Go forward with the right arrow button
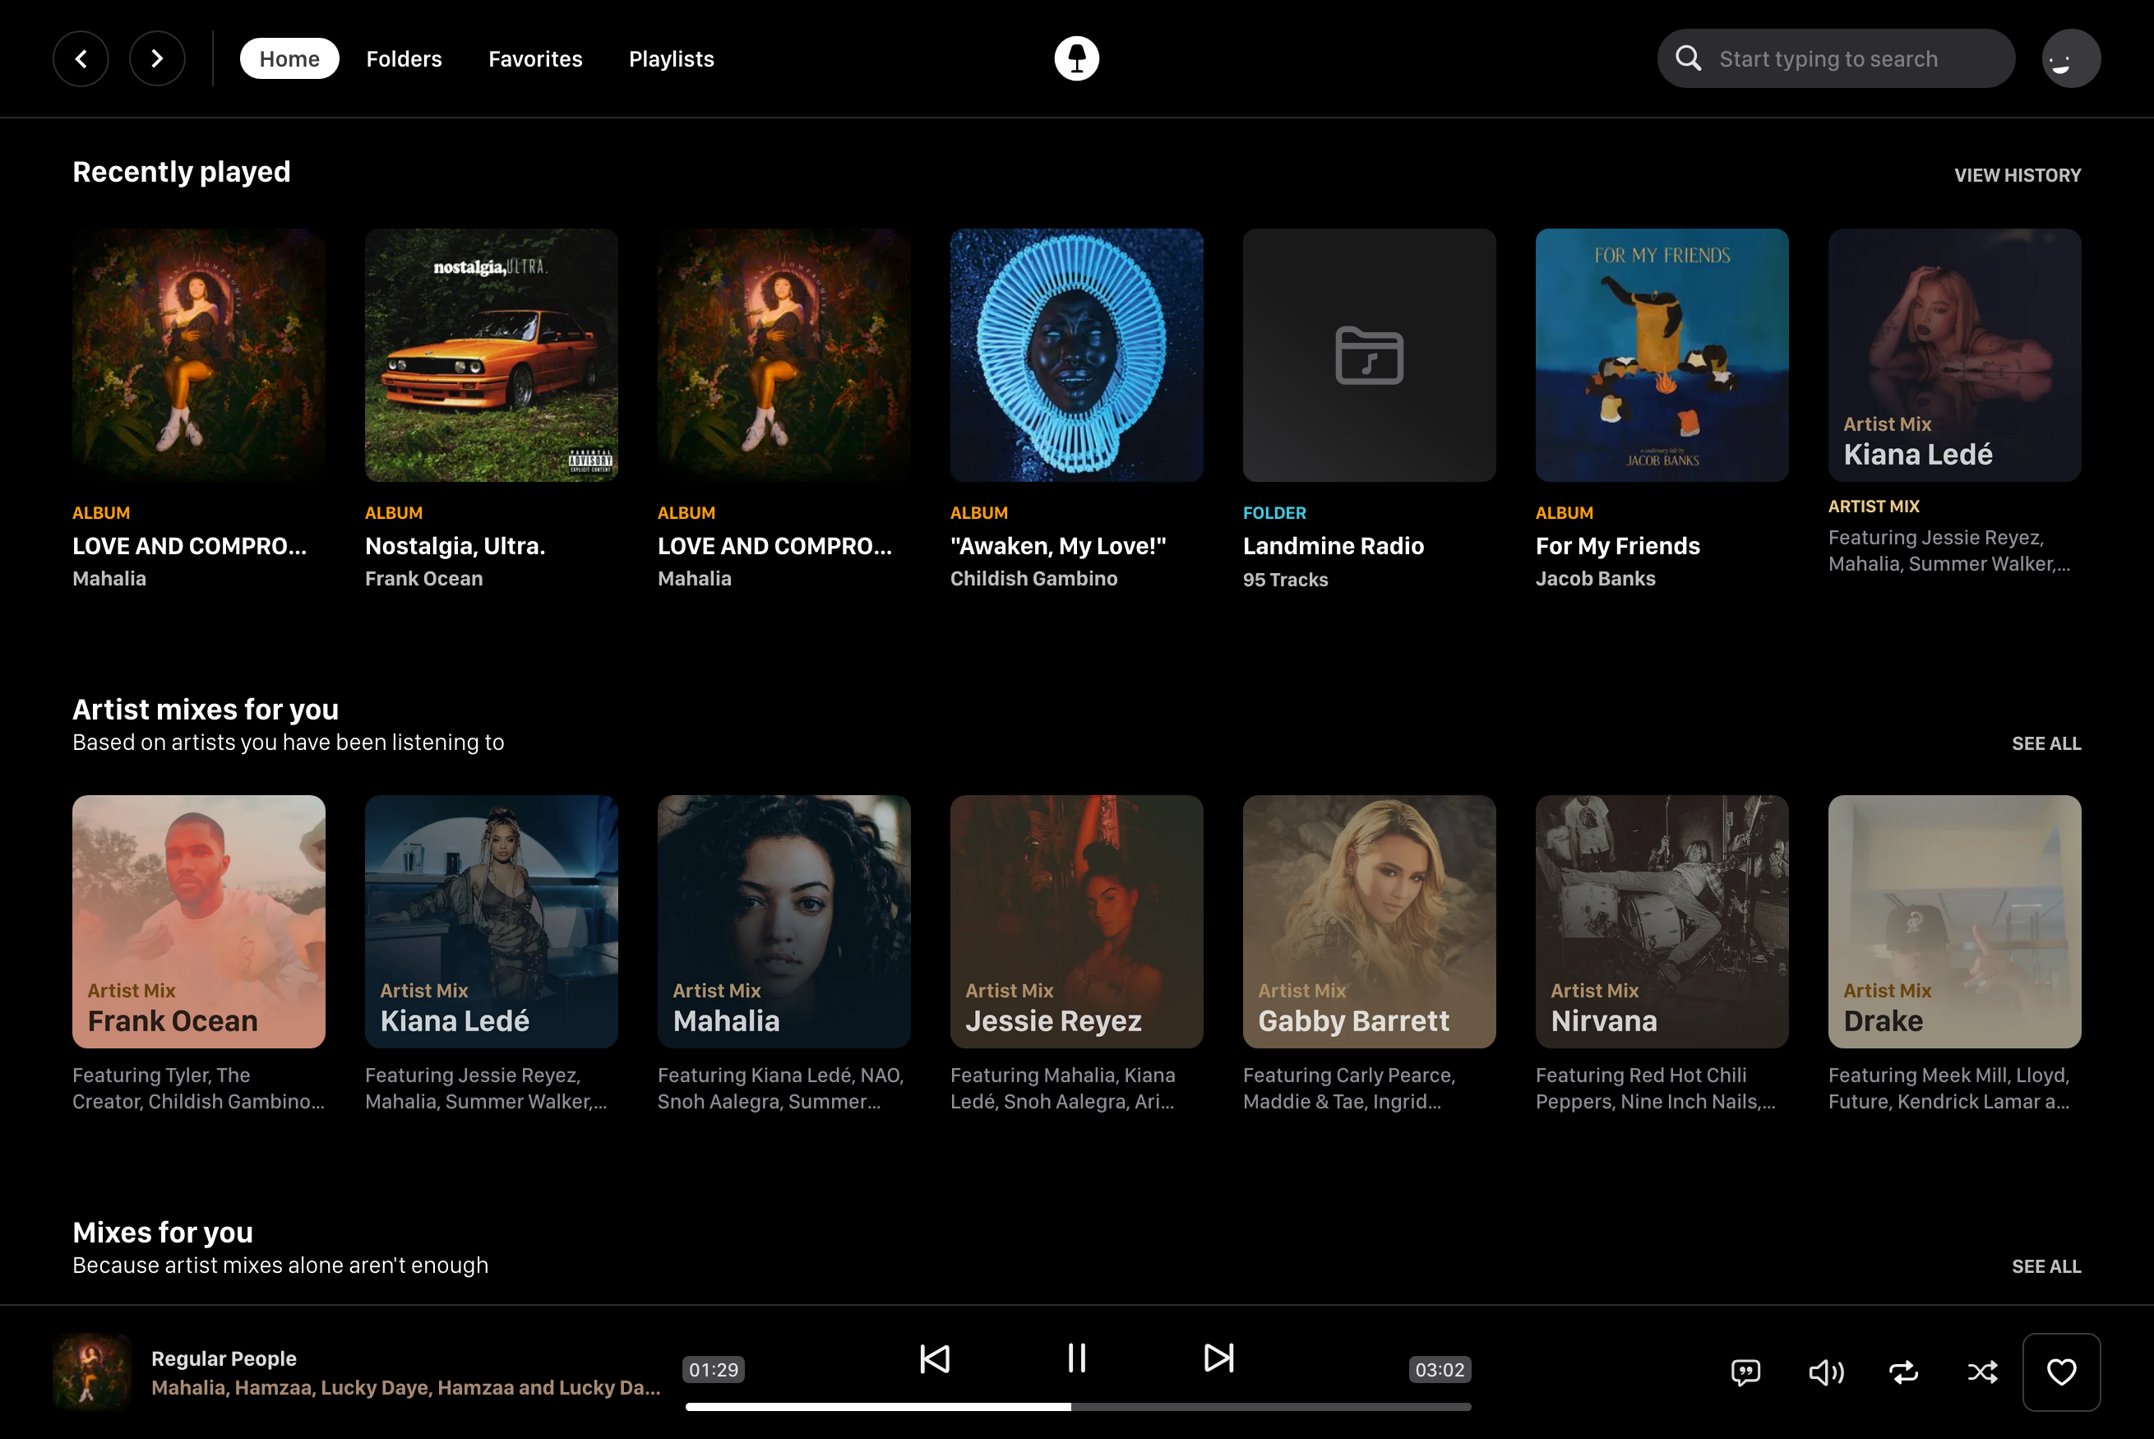The image size is (2154, 1439). click(157, 58)
